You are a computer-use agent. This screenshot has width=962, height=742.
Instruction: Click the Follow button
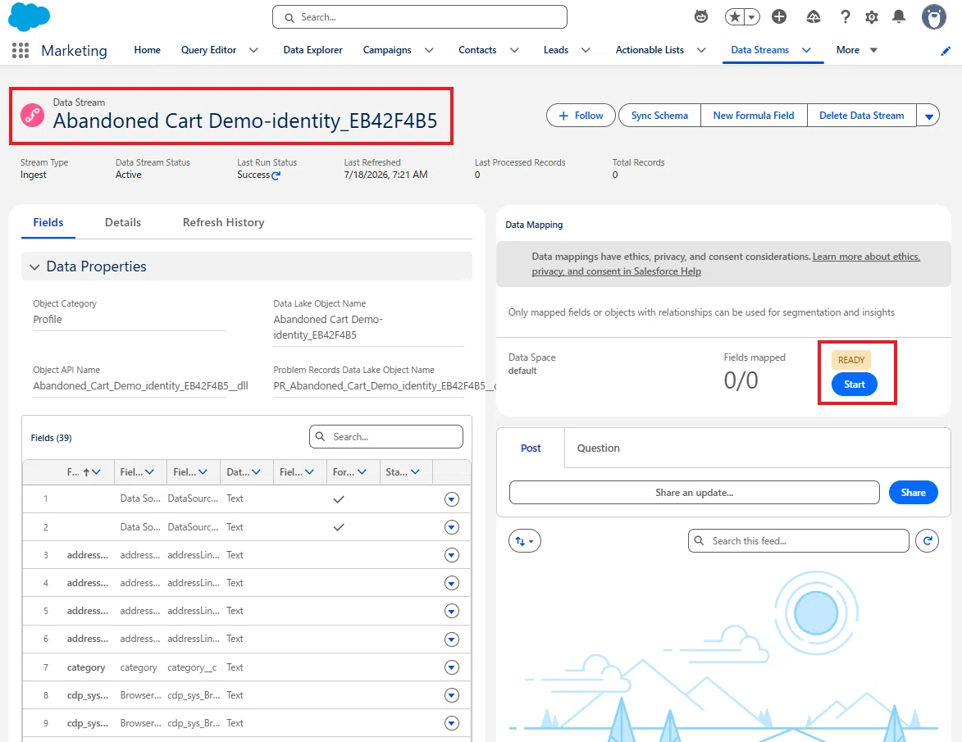pos(581,116)
